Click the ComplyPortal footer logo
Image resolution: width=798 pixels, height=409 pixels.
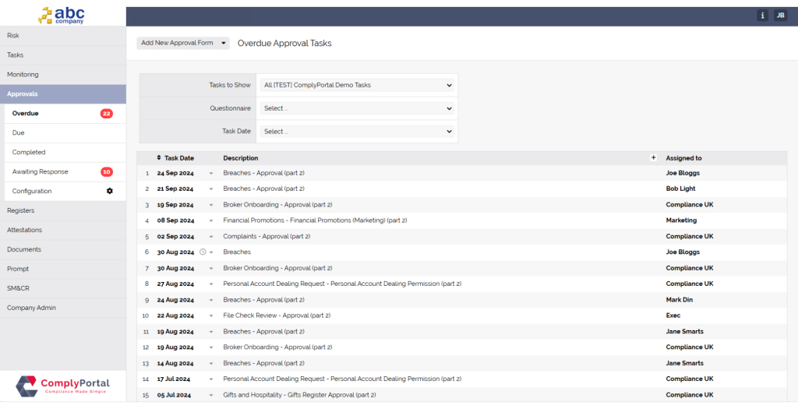(62, 386)
